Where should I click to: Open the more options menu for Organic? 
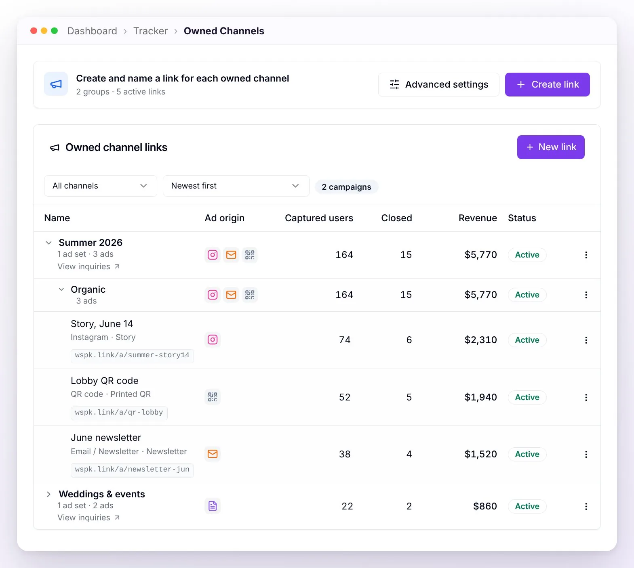pos(586,295)
